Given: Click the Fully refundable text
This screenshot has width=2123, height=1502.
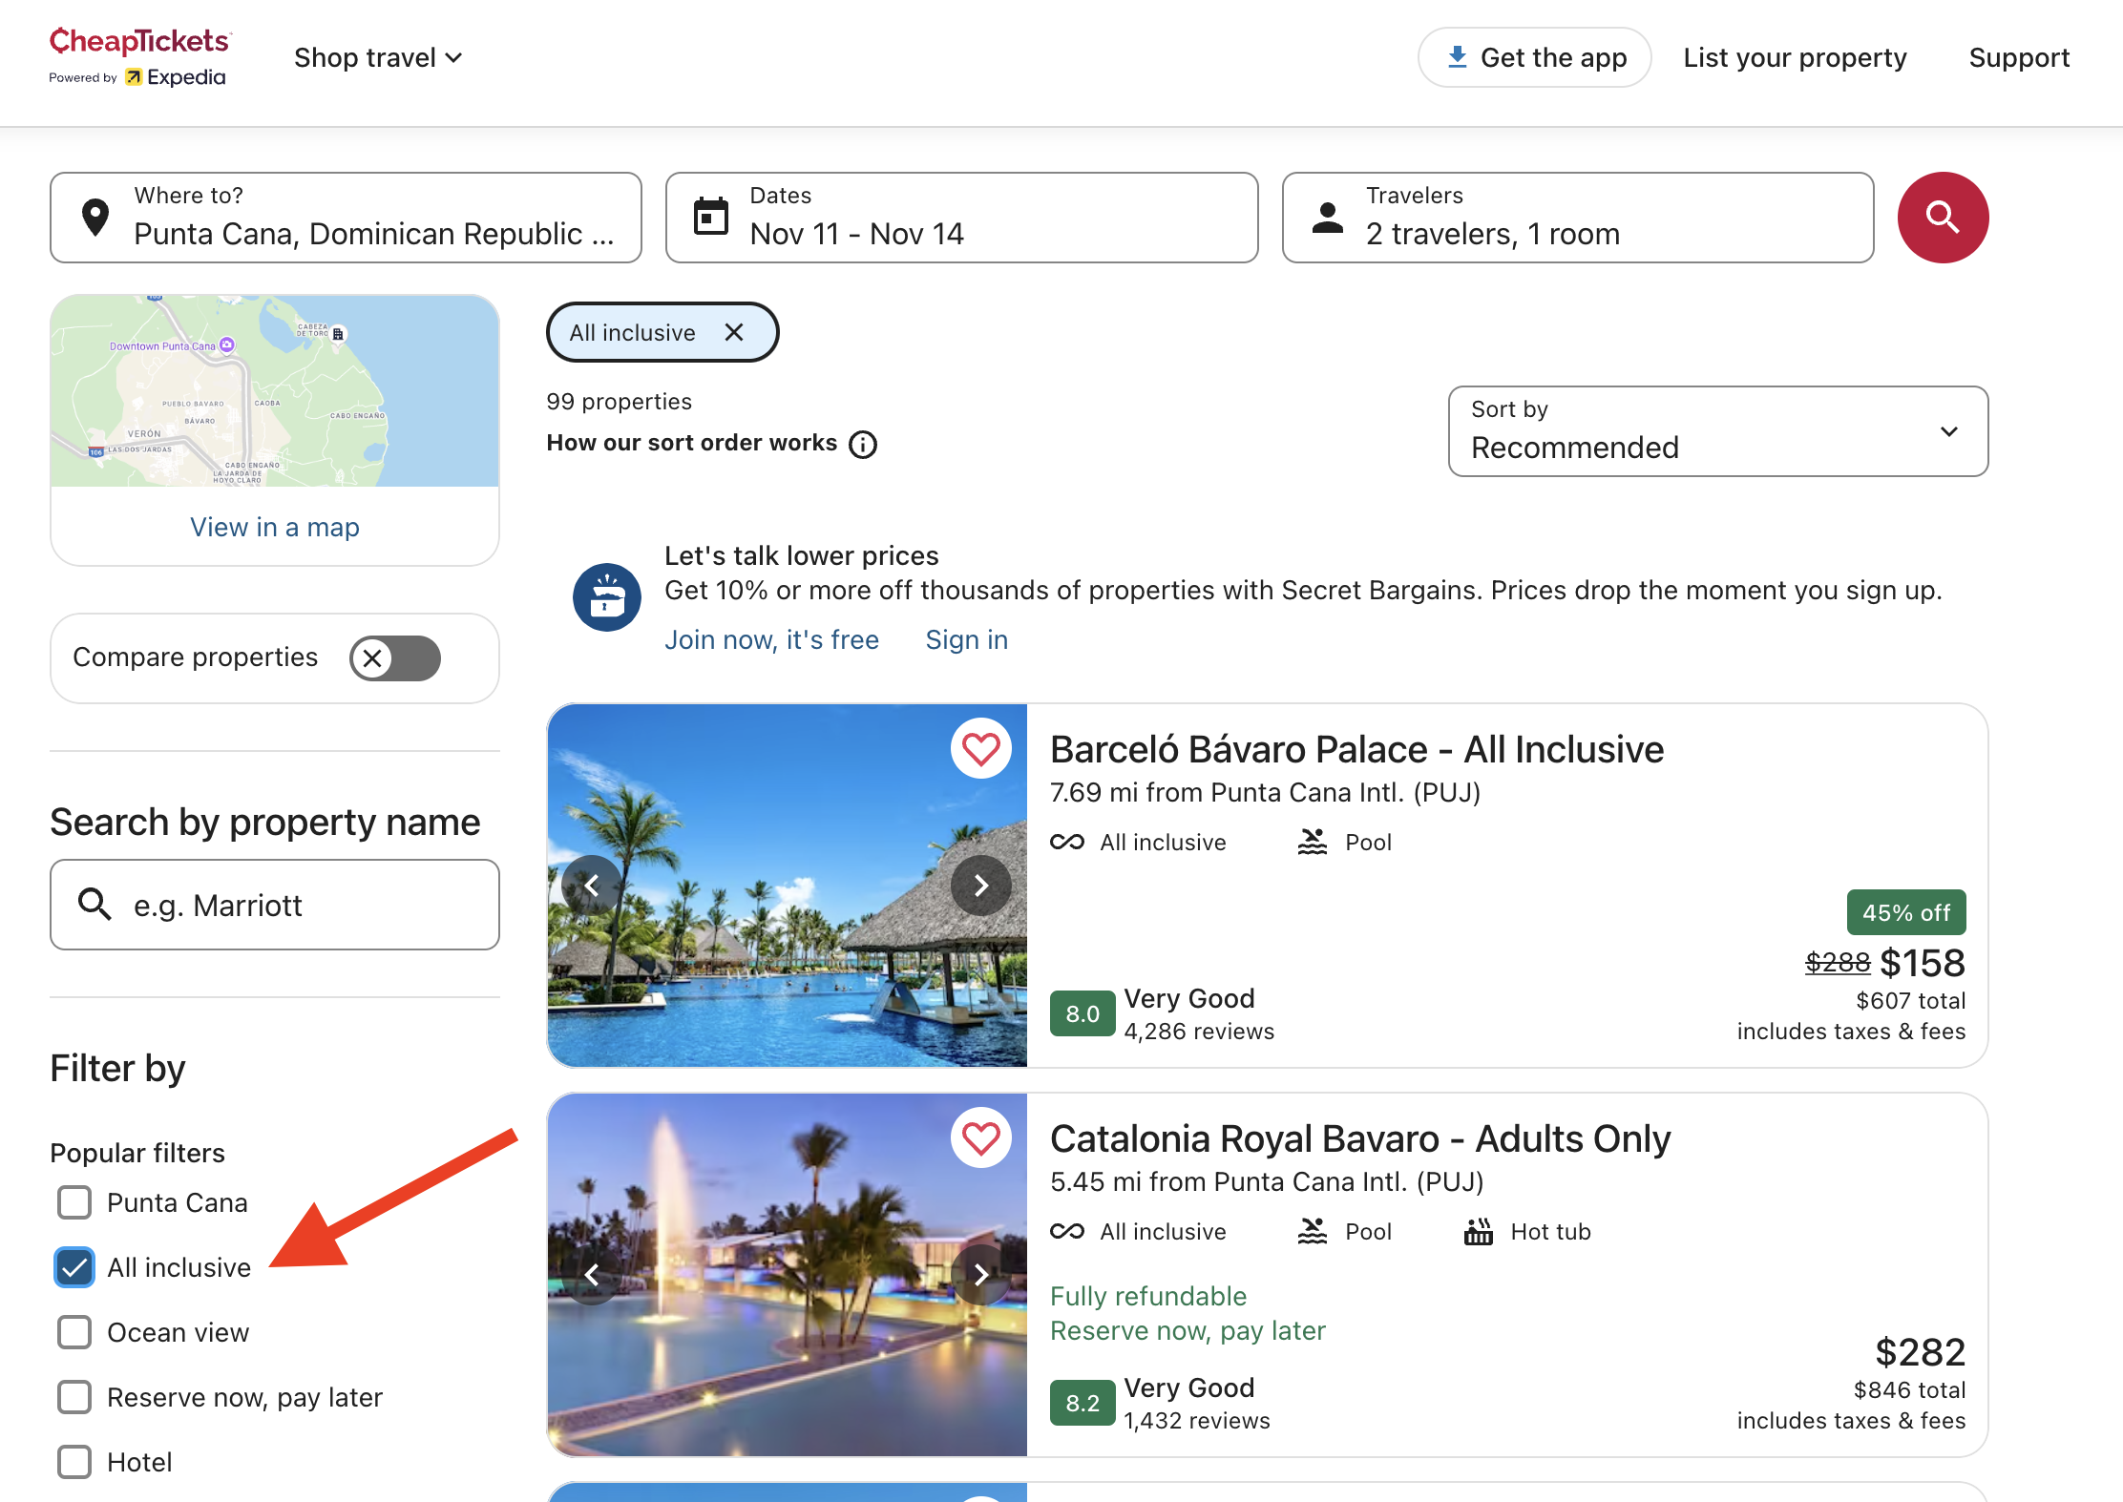Looking at the screenshot, I should click(1148, 1296).
